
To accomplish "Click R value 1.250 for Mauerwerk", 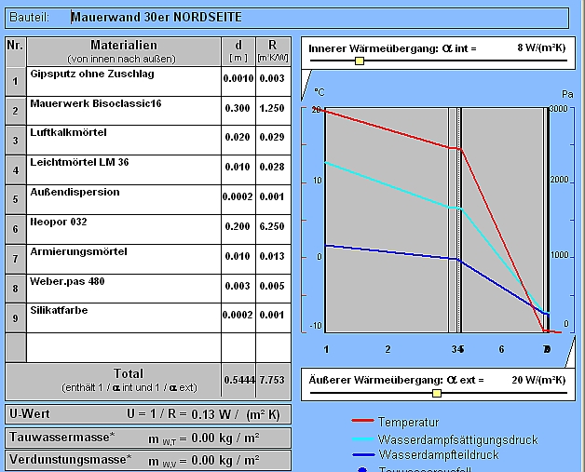I will (x=273, y=109).
